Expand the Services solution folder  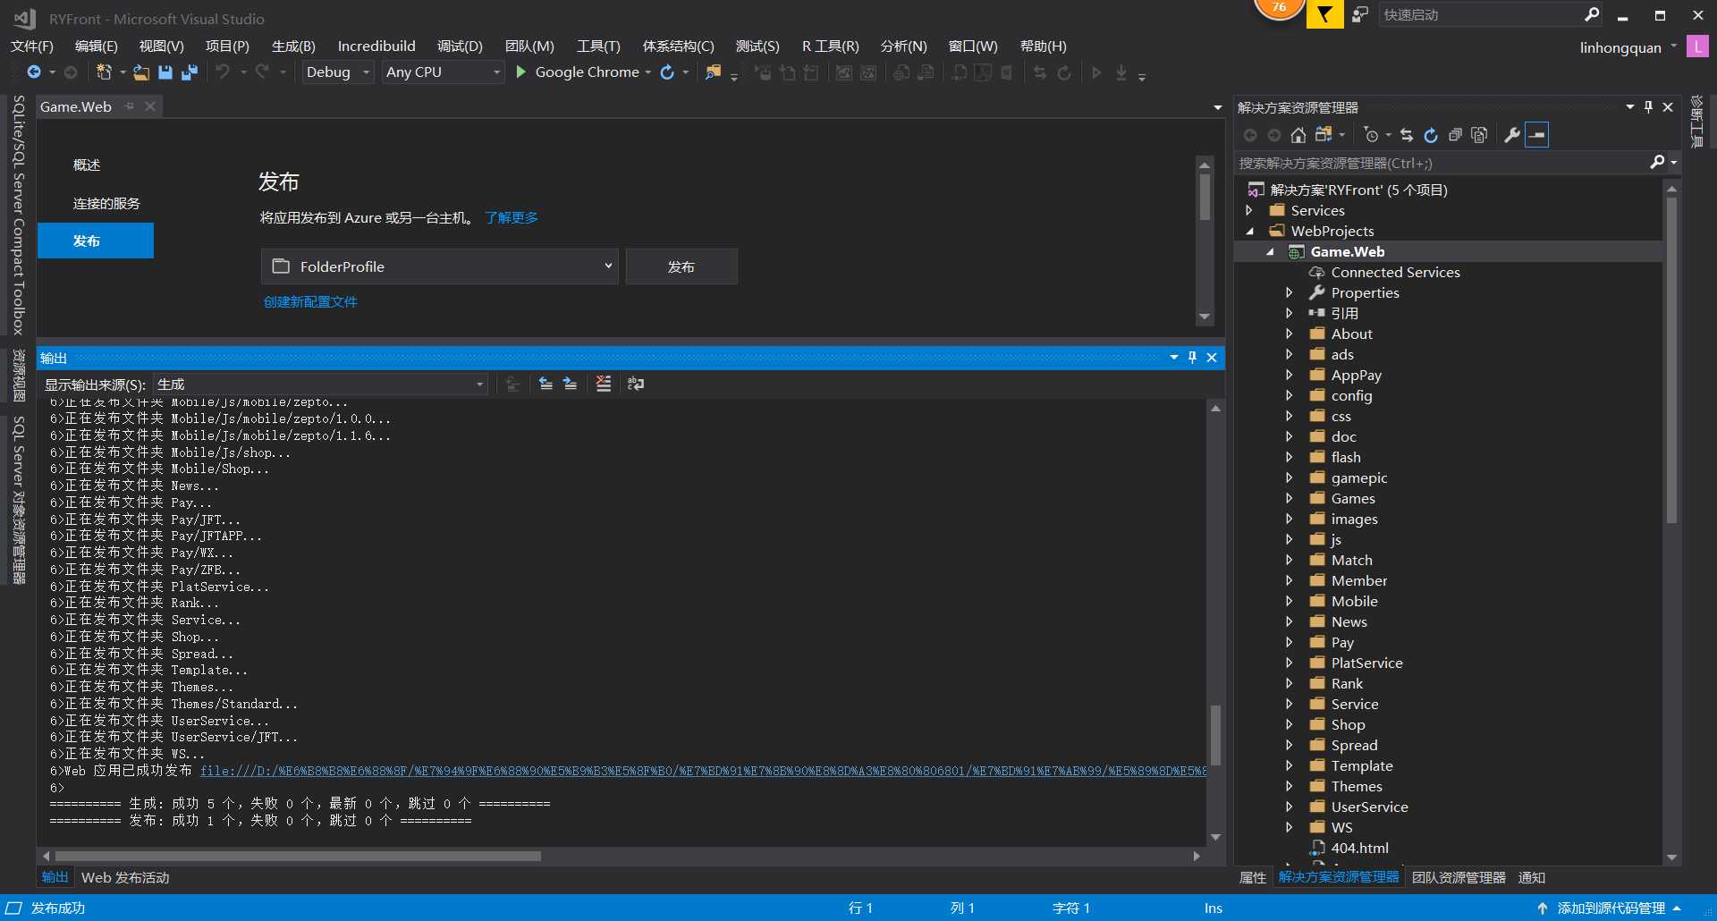pos(1249,210)
